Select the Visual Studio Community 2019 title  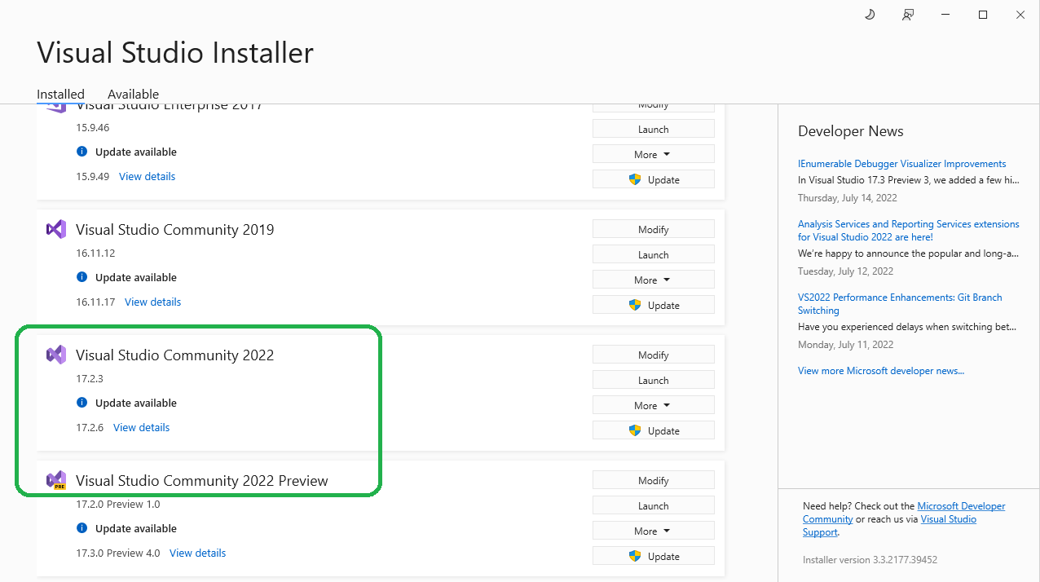174,229
